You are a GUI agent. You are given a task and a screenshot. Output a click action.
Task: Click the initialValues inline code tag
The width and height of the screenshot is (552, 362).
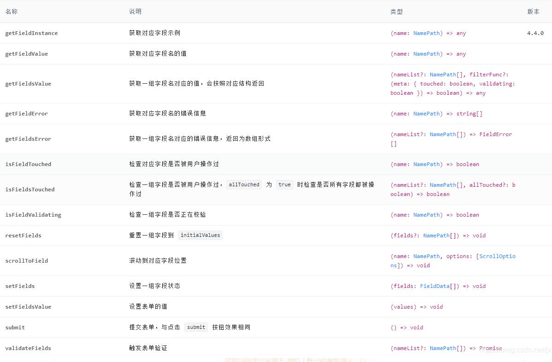[x=200, y=235]
